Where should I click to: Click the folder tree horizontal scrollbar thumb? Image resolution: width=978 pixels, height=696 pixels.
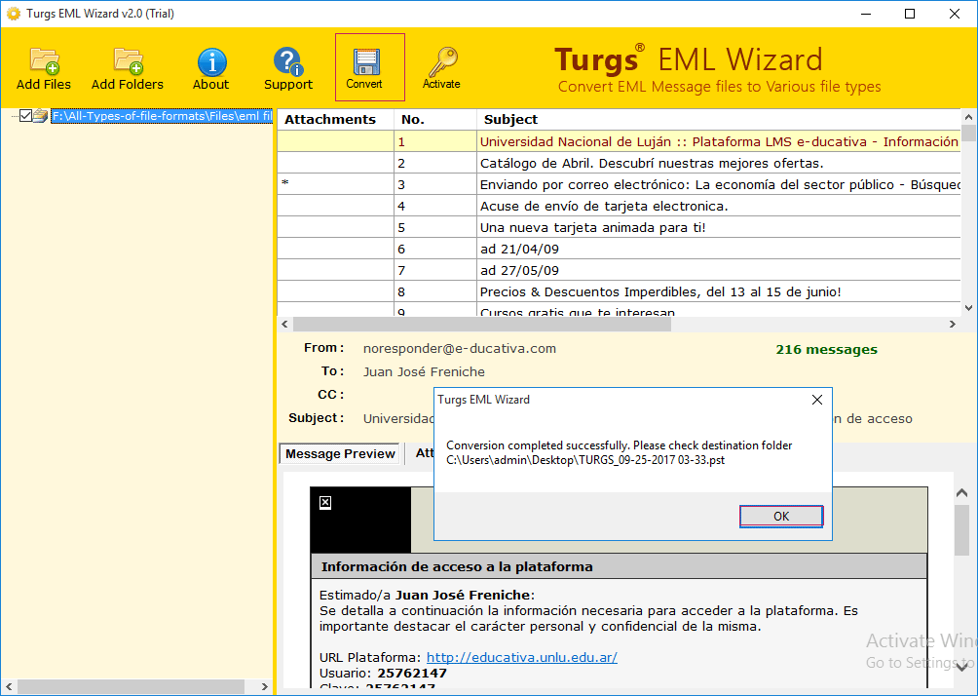(131, 686)
